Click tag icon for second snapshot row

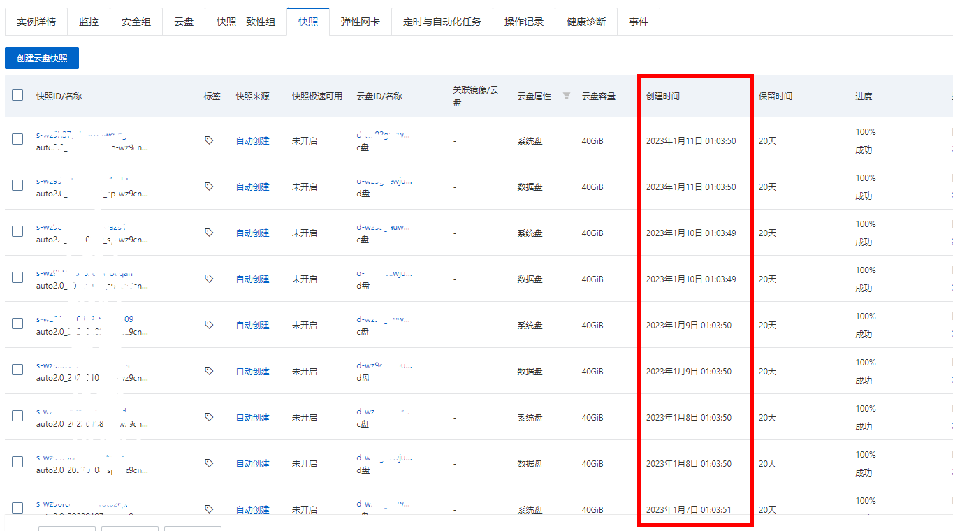tap(209, 187)
